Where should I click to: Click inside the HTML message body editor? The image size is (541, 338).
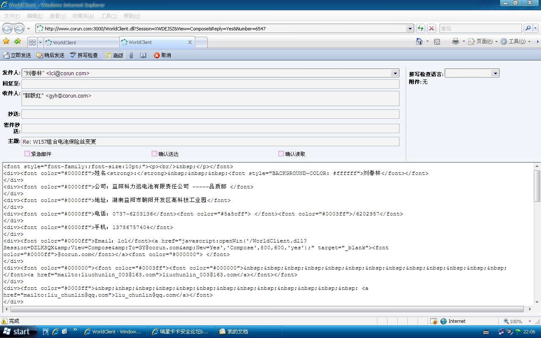(268, 234)
